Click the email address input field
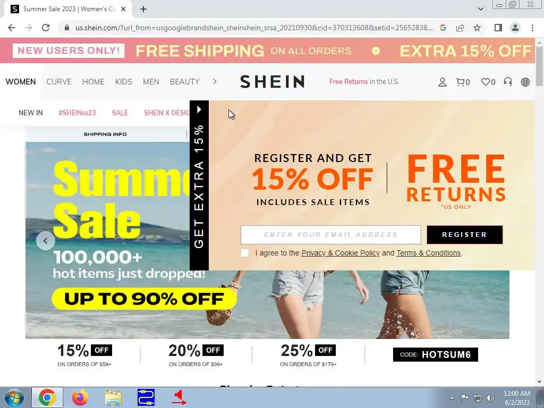The image size is (544, 408). (x=330, y=234)
